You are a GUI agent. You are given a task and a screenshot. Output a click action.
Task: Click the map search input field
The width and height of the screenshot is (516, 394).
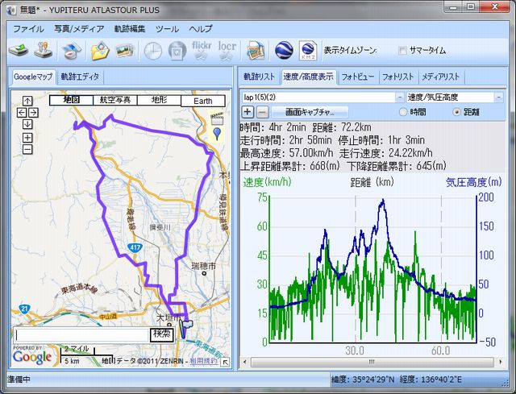[82, 335]
